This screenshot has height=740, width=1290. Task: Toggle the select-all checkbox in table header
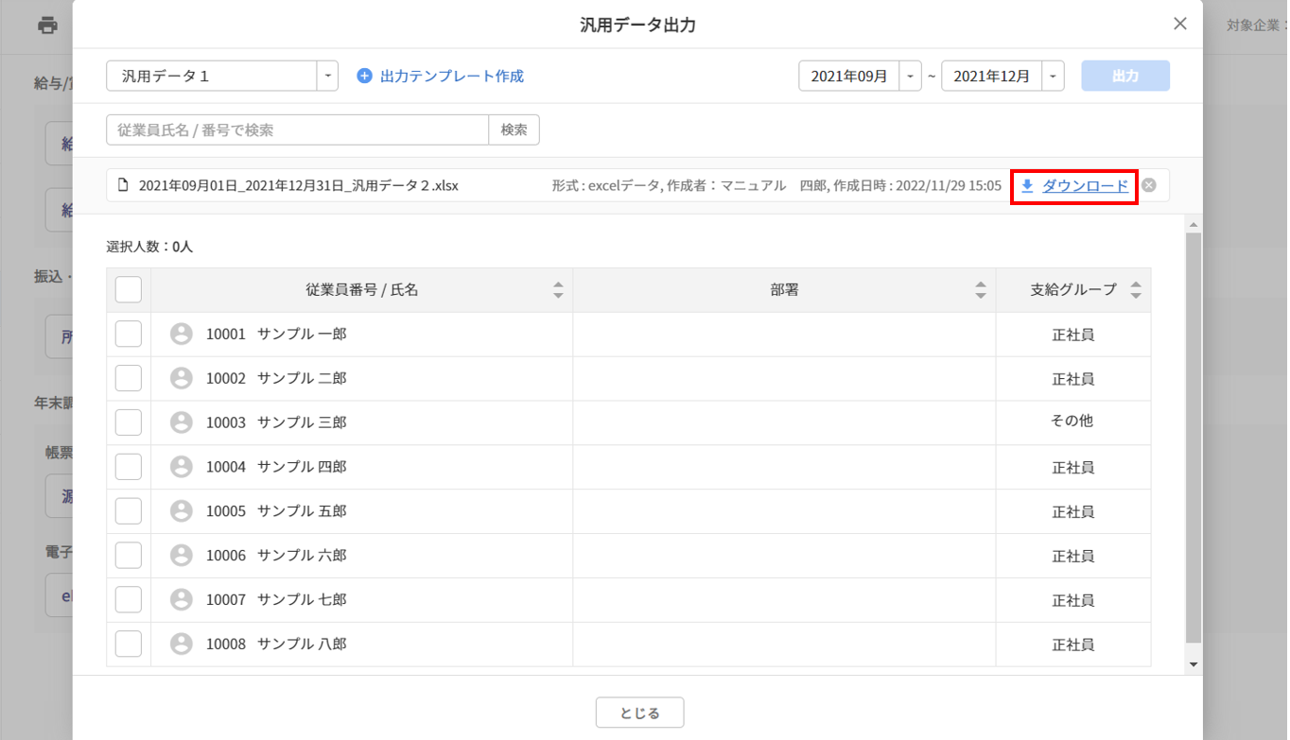(129, 289)
